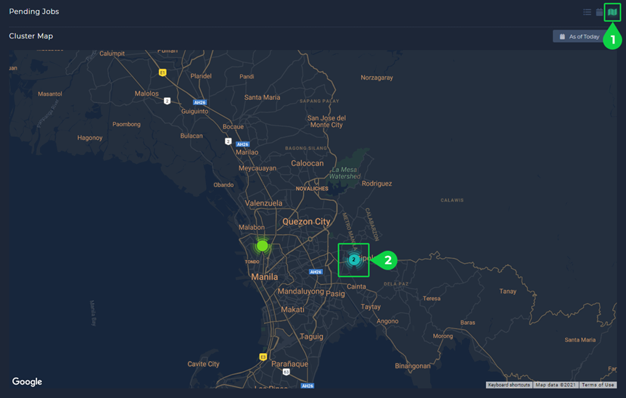Image resolution: width=626 pixels, height=398 pixels.
Task: Click the Map data ©2021 attribution
Action: pos(556,385)
